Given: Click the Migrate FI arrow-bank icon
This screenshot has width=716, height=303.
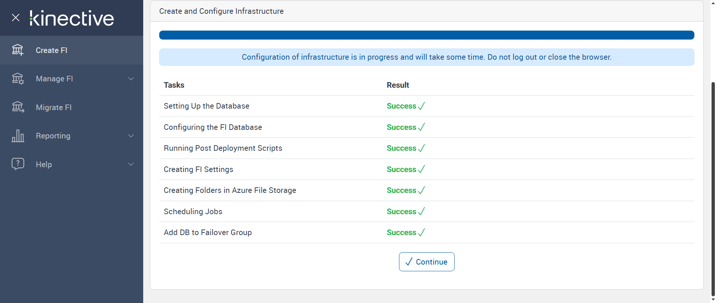Looking at the screenshot, I should tap(18, 107).
